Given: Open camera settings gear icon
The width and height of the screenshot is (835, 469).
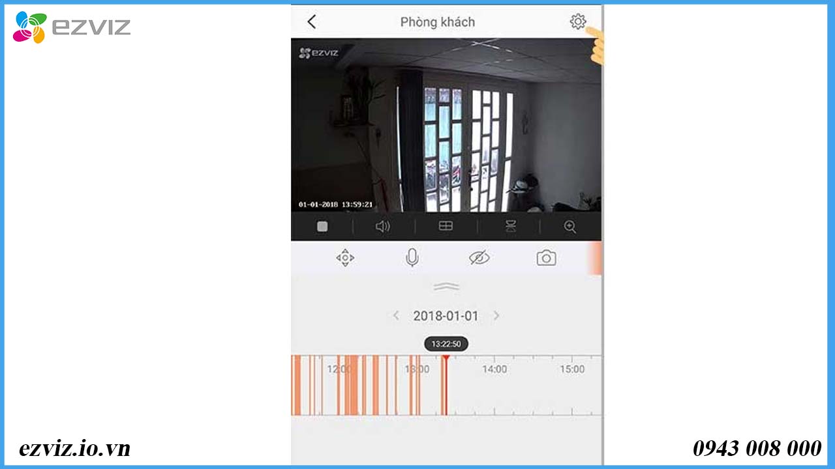Looking at the screenshot, I should tap(577, 21).
